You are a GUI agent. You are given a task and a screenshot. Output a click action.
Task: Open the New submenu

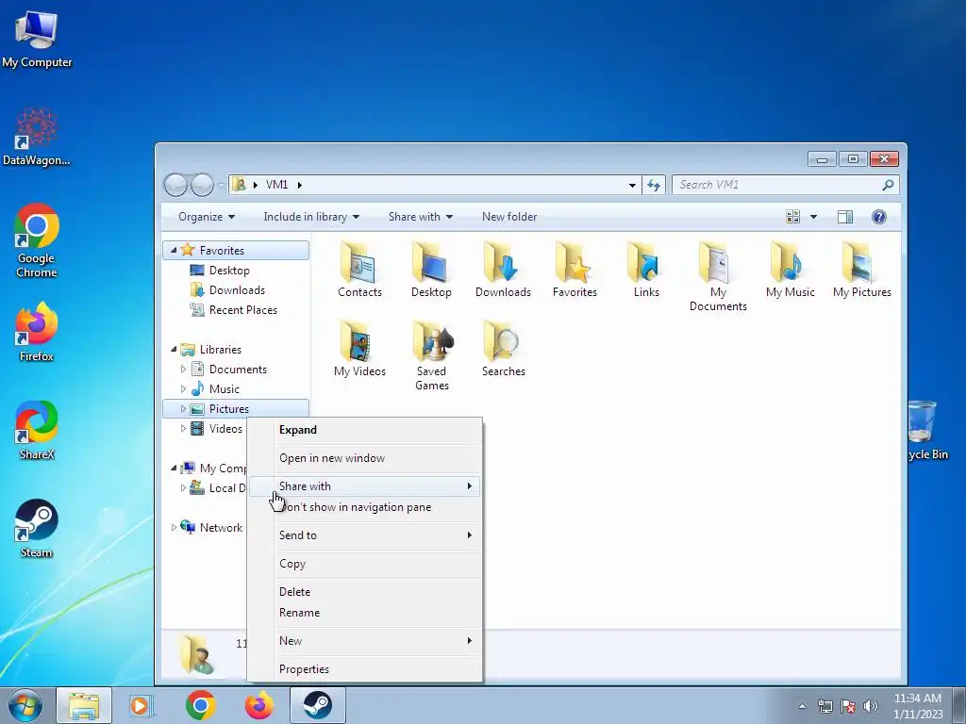pyautogui.click(x=365, y=641)
